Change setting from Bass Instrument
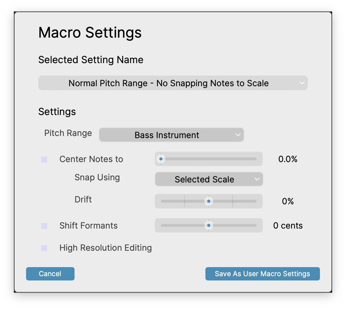This screenshot has width=346, height=309. (x=171, y=135)
